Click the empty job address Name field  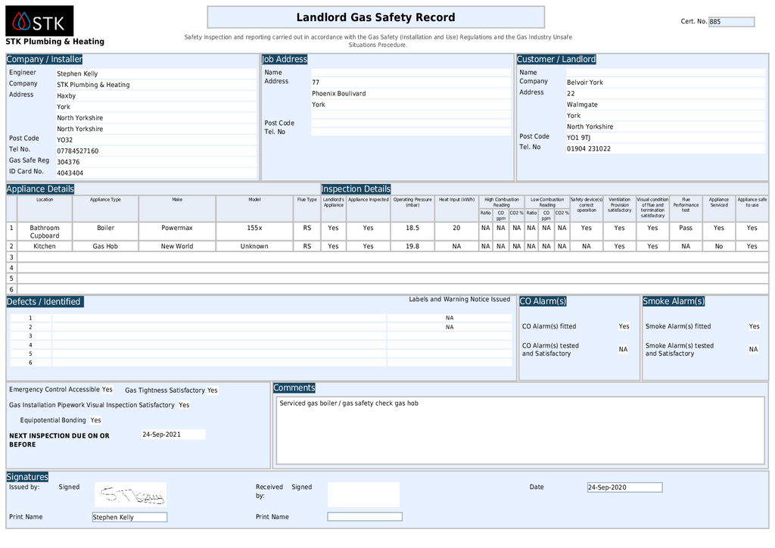pos(411,72)
